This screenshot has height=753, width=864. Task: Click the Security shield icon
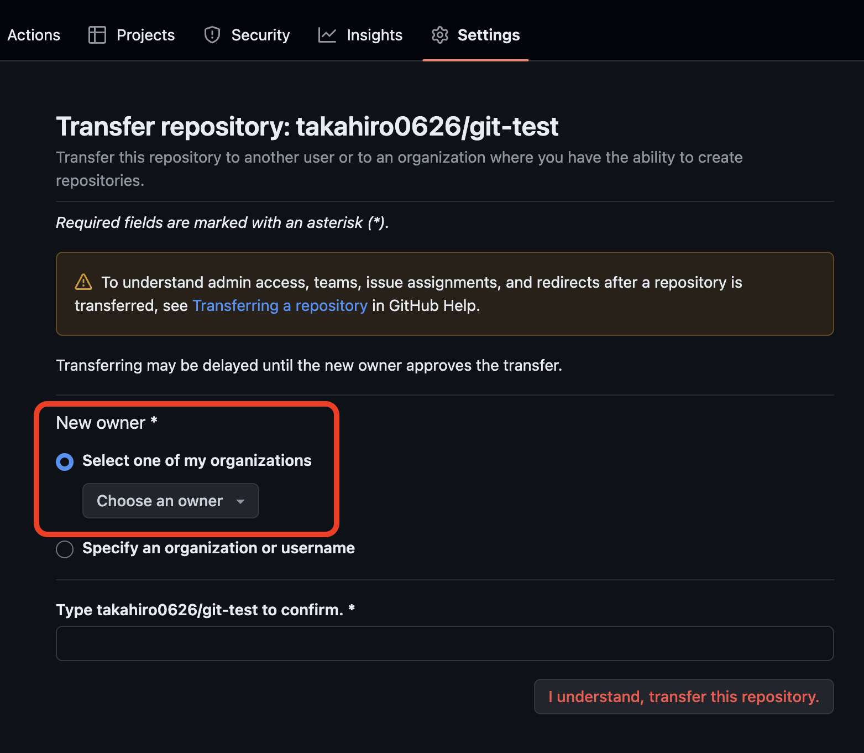click(x=212, y=35)
